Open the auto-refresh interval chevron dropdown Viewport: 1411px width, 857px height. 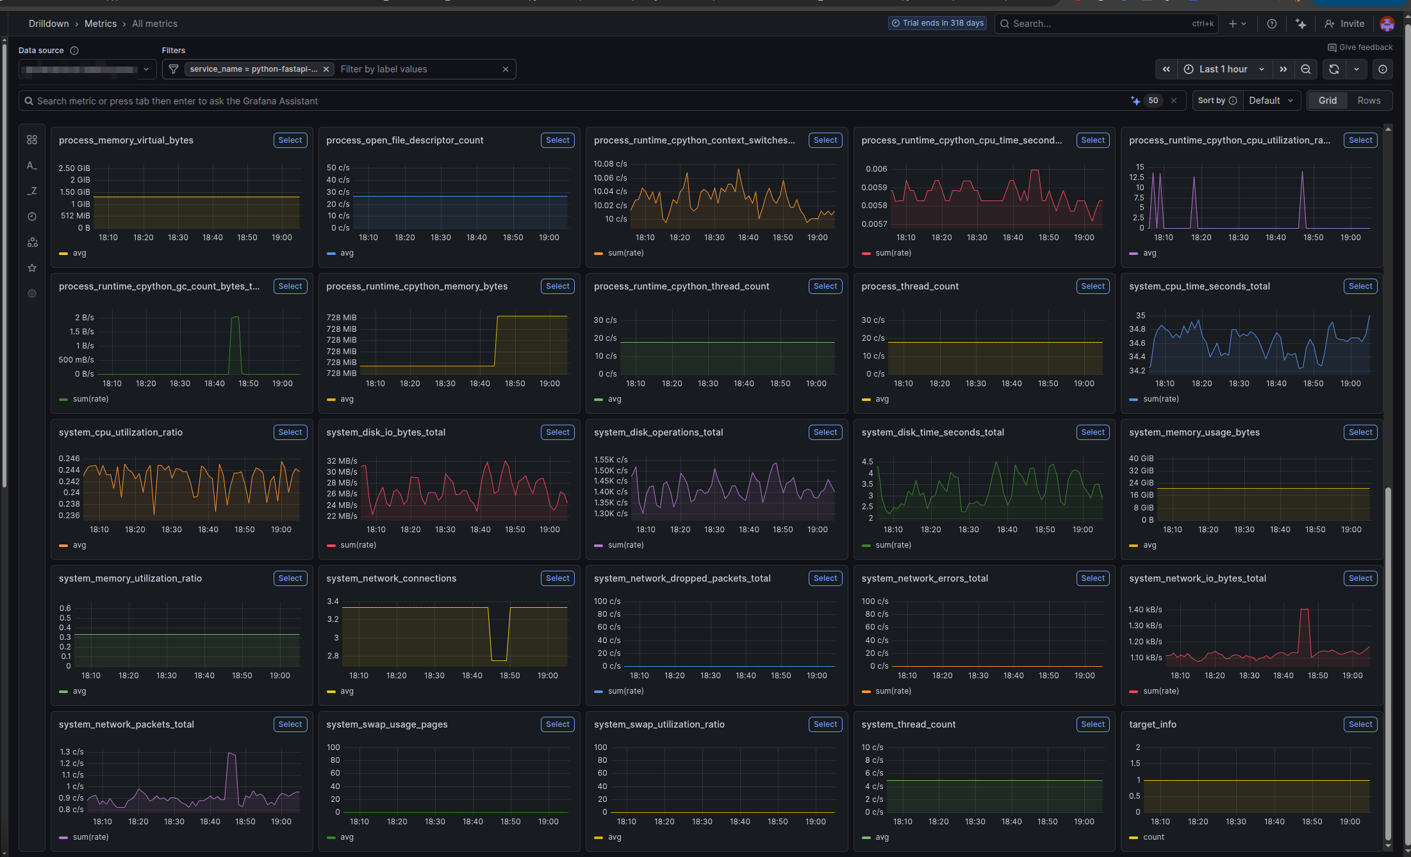[1357, 69]
